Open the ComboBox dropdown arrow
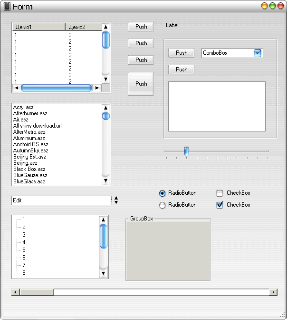Viewport: 287px width, 320px height. click(258, 53)
